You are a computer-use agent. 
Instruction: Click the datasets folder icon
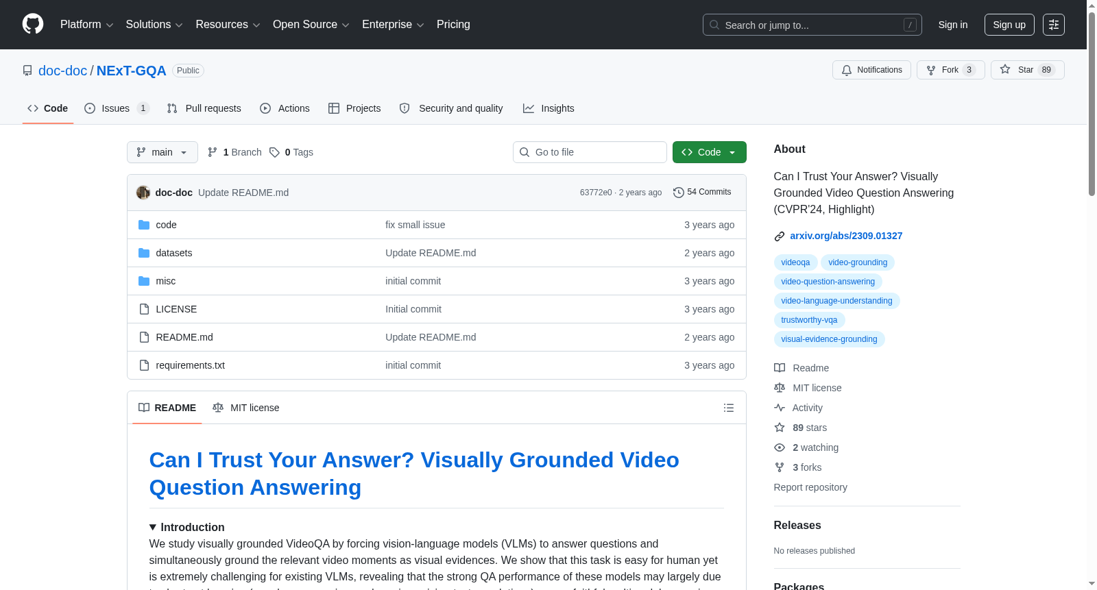(144, 253)
